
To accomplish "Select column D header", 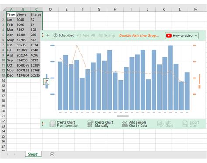I will click(50, 9).
